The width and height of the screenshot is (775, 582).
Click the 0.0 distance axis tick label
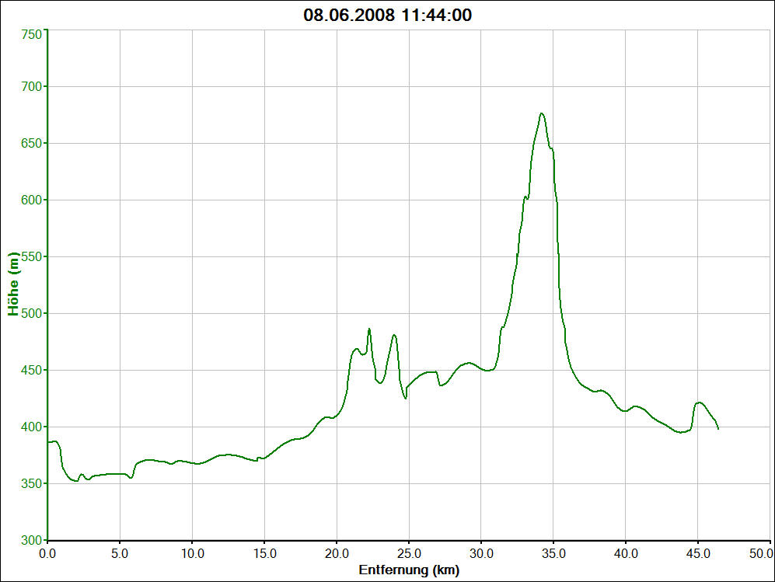point(47,554)
